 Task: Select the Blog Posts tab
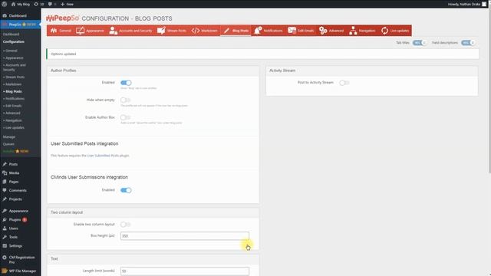point(236,31)
